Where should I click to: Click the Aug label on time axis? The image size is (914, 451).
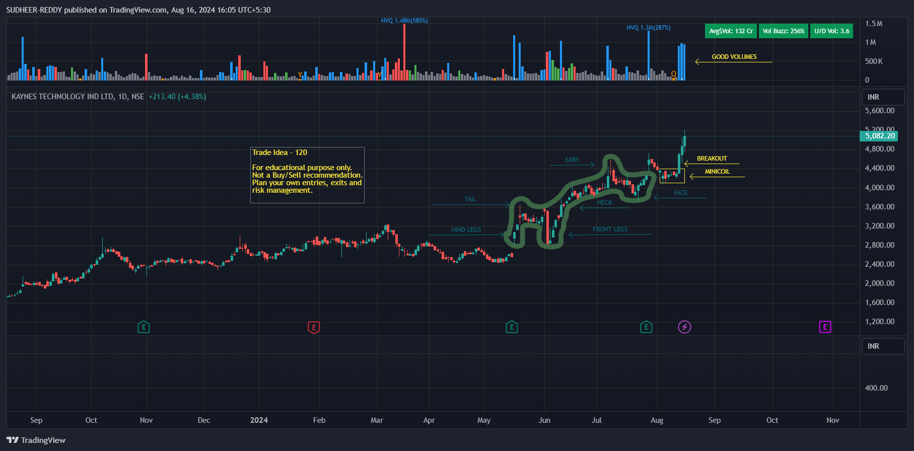[x=657, y=420]
